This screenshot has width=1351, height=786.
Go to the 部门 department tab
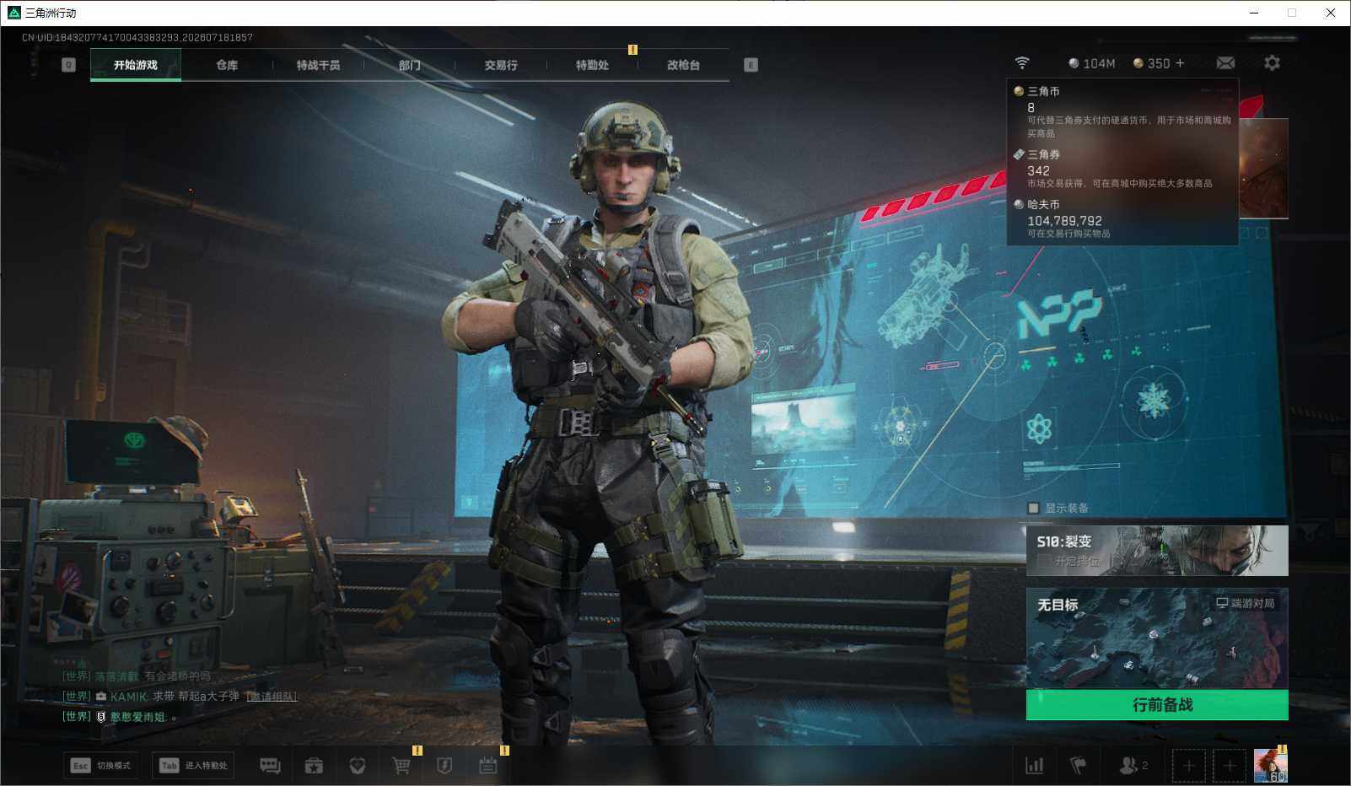(410, 65)
